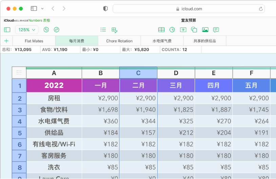Click the ¥212 cell in 三月

point(176,133)
